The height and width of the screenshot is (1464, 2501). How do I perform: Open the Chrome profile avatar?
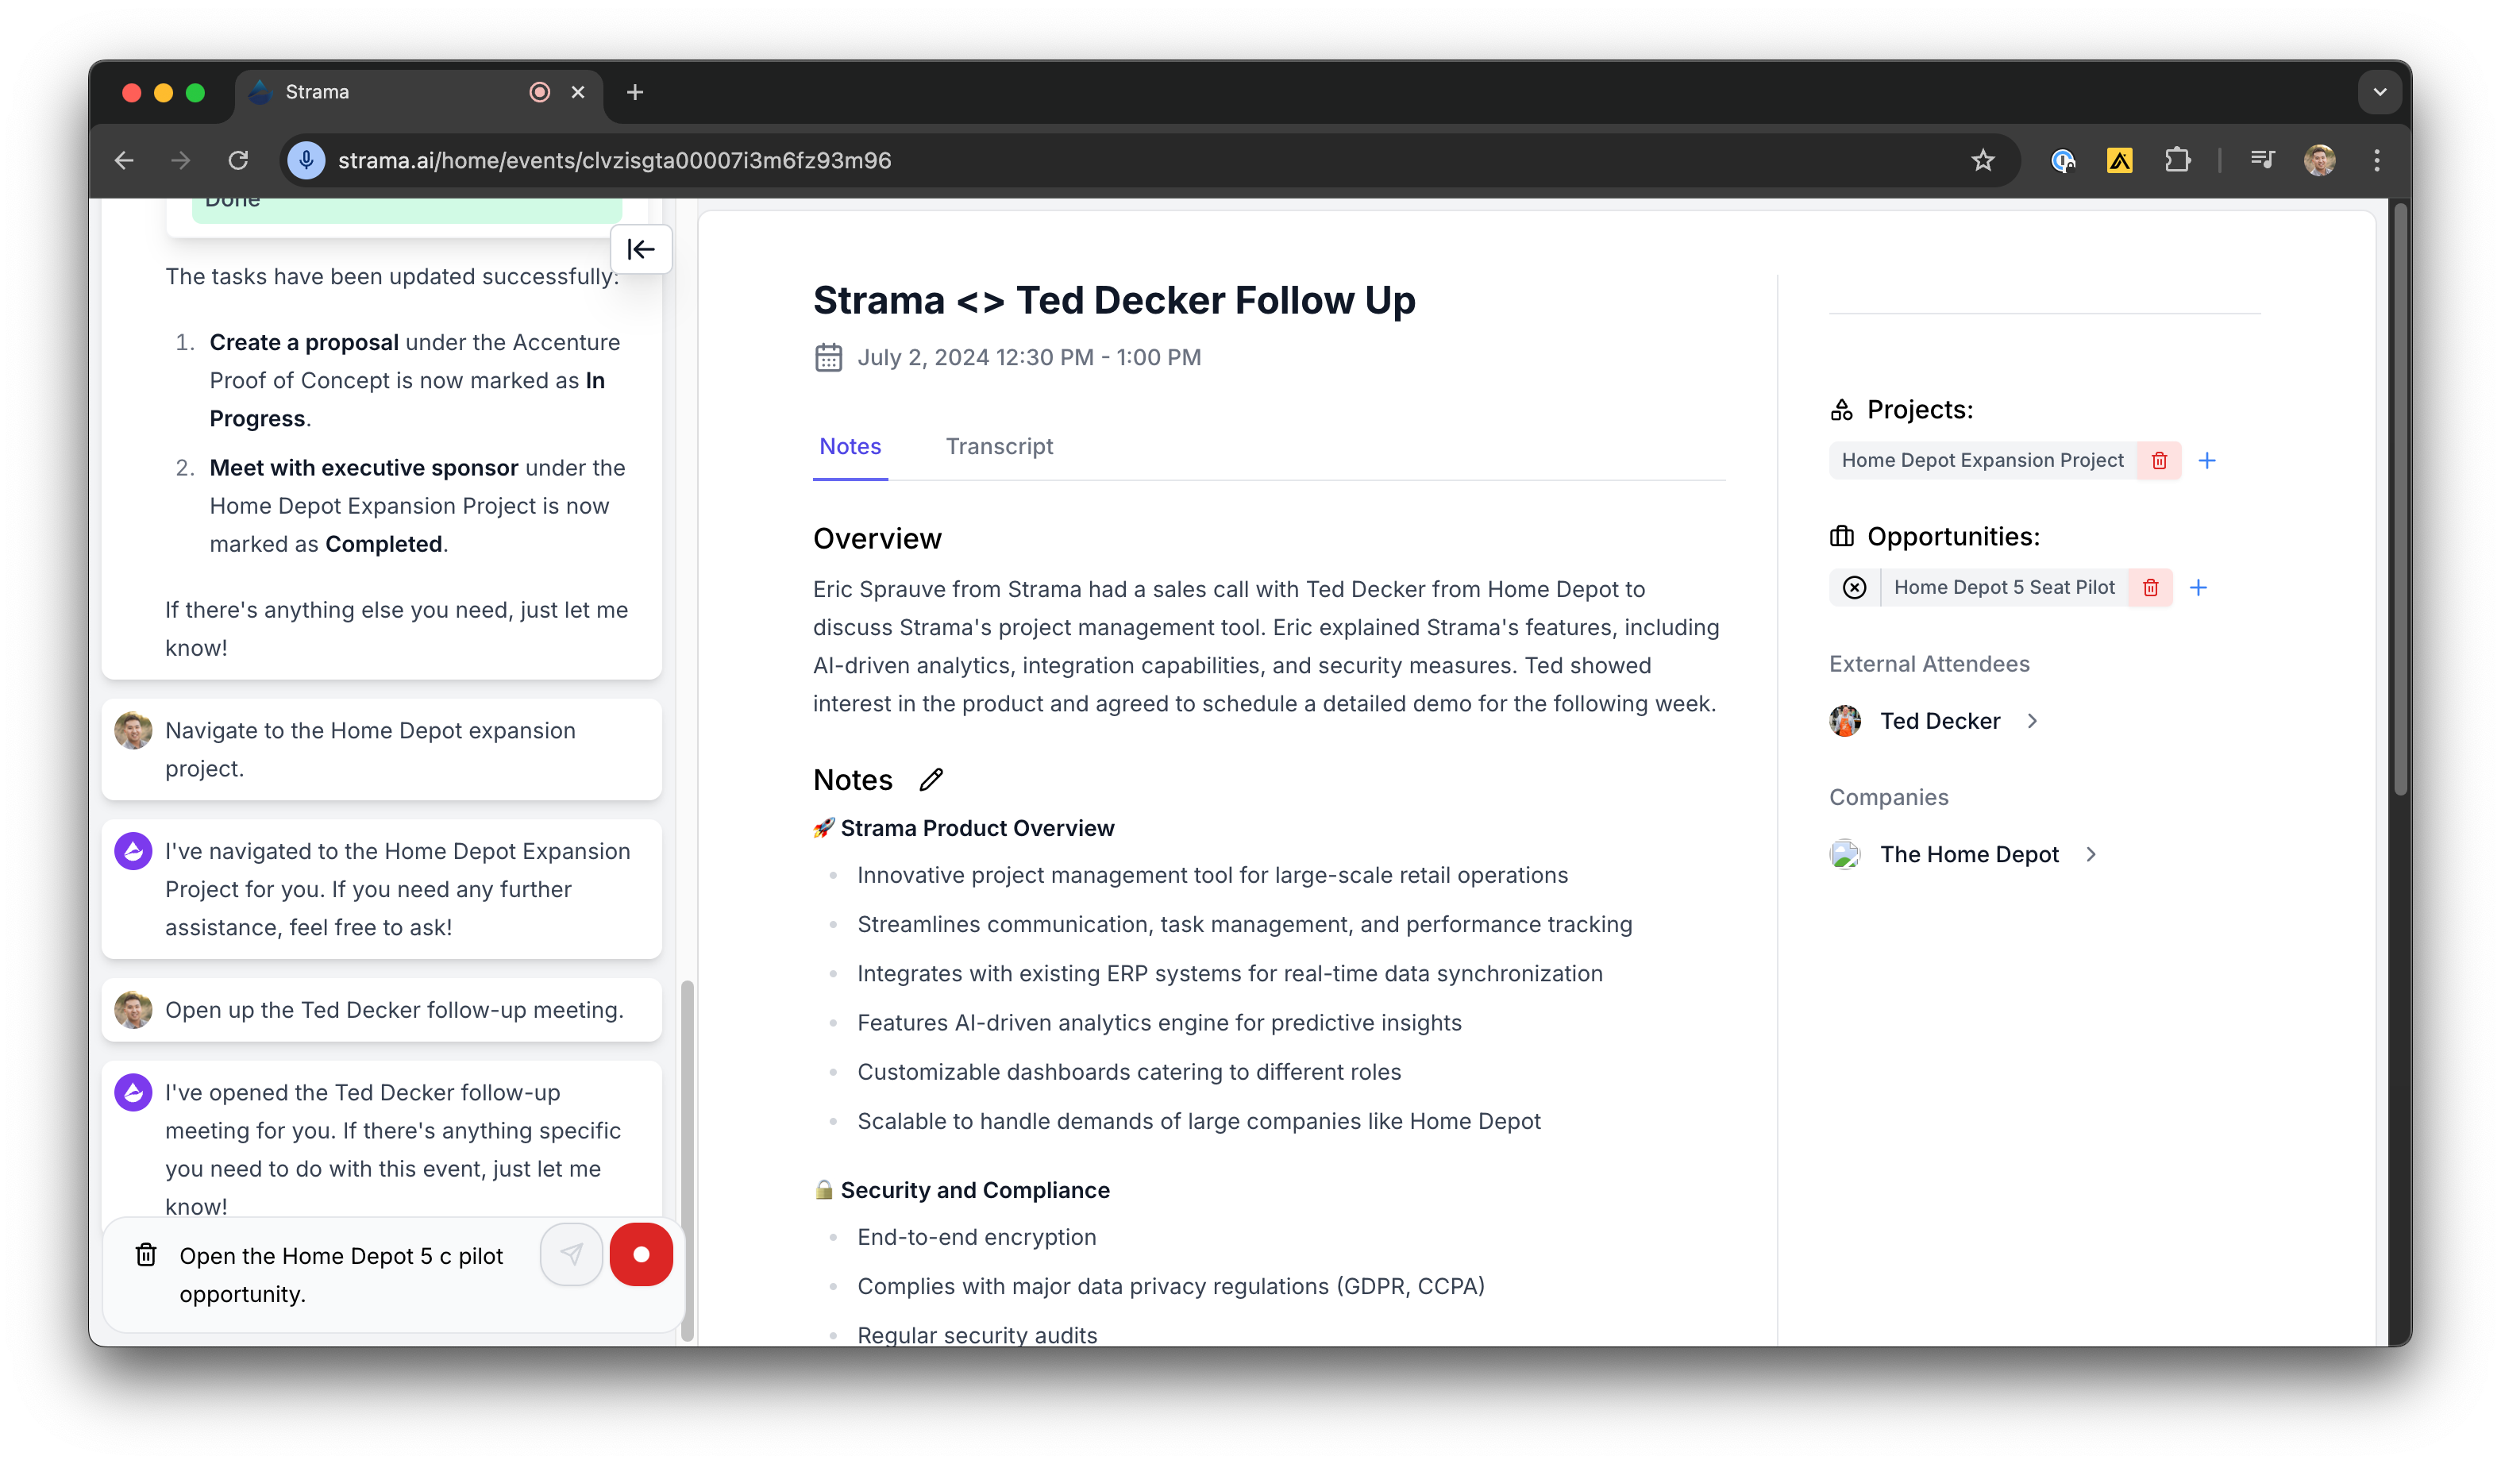click(x=2319, y=161)
